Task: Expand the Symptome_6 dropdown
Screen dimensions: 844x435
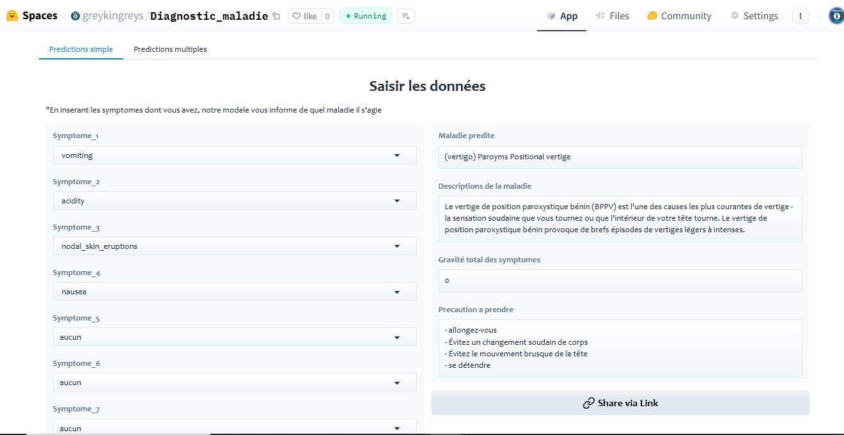Action: click(x=235, y=383)
